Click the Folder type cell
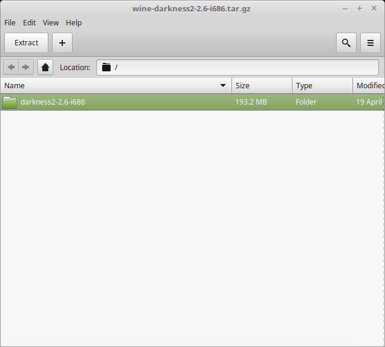The width and height of the screenshot is (385, 347). pyautogui.click(x=306, y=102)
